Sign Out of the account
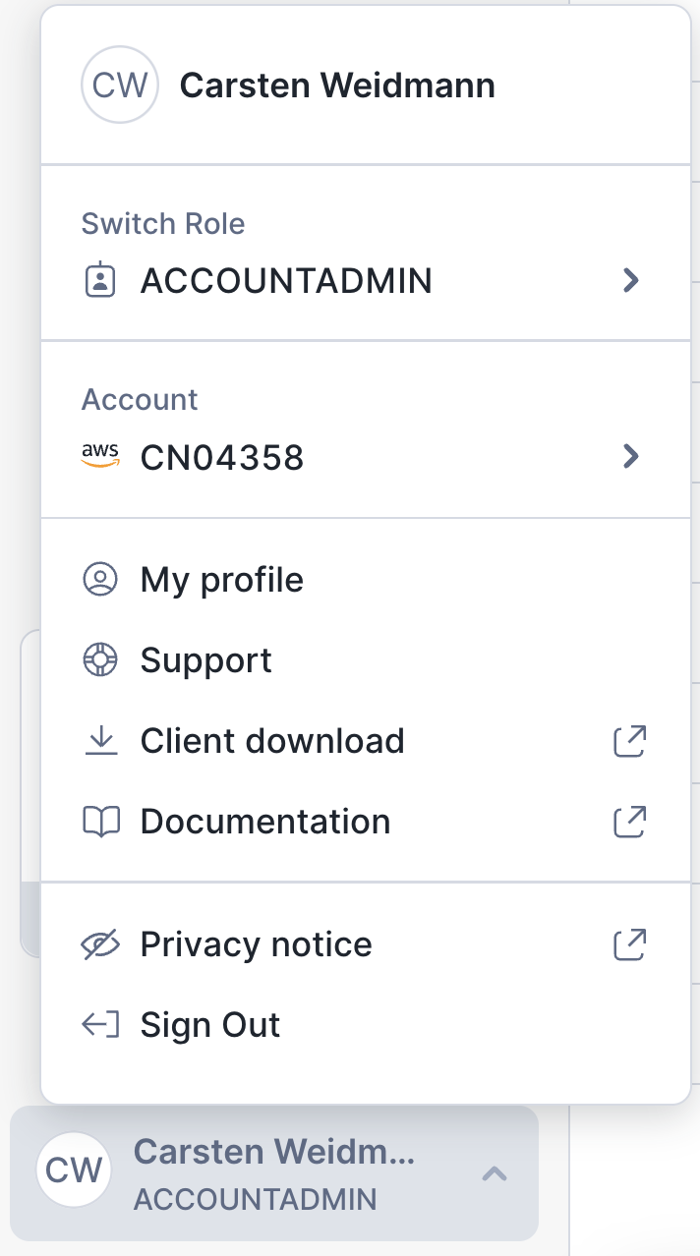 tap(210, 1026)
